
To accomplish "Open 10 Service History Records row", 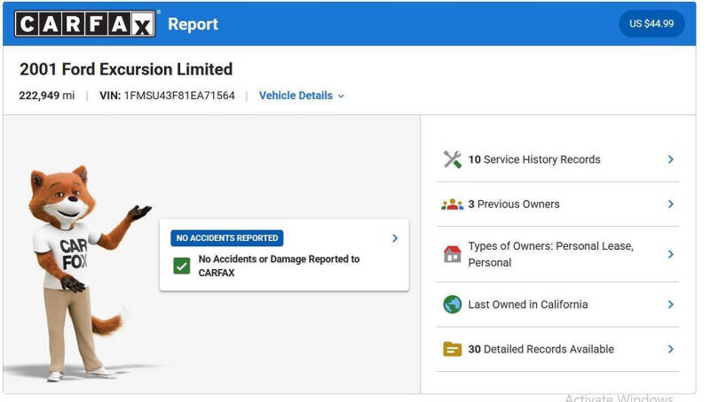I will click(558, 159).
